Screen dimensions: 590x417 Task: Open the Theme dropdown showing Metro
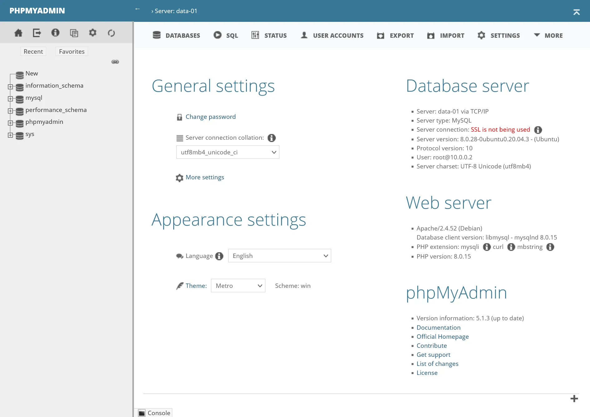pos(238,285)
